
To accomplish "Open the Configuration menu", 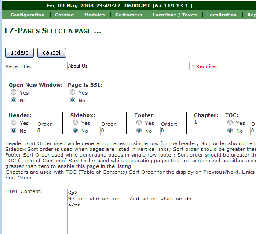I will [x=27, y=15].
